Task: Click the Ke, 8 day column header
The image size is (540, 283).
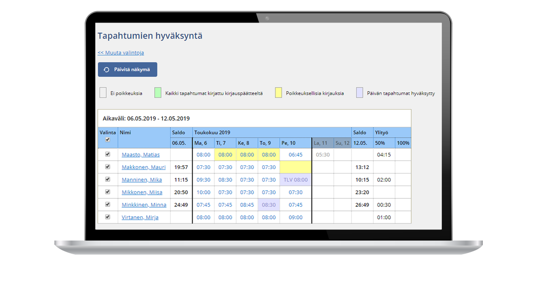Action: [247, 143]
